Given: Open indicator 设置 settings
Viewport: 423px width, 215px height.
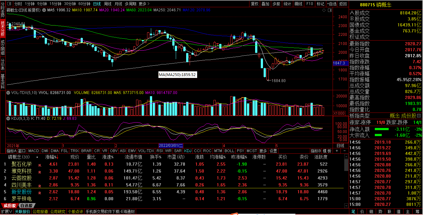Looking at the screenshot, I should (273, 151).
